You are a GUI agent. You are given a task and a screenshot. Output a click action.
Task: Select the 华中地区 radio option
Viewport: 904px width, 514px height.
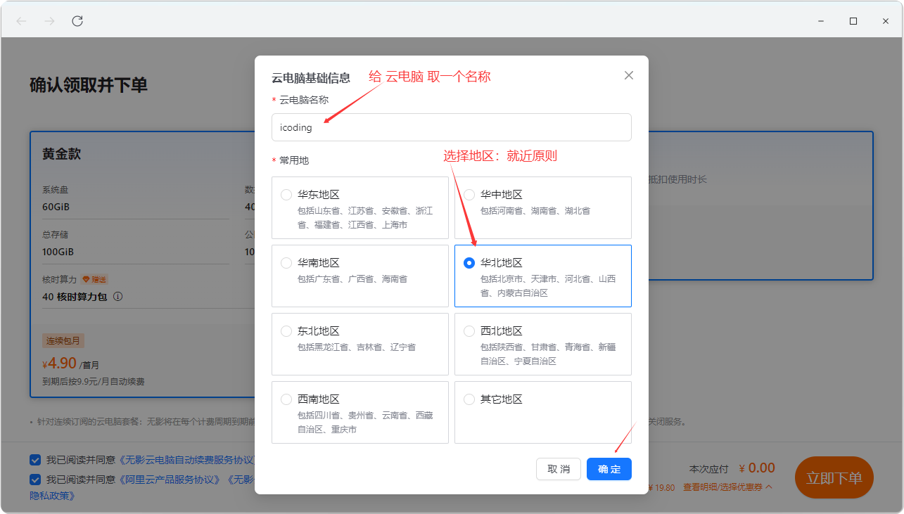click(x=469, y=195)
